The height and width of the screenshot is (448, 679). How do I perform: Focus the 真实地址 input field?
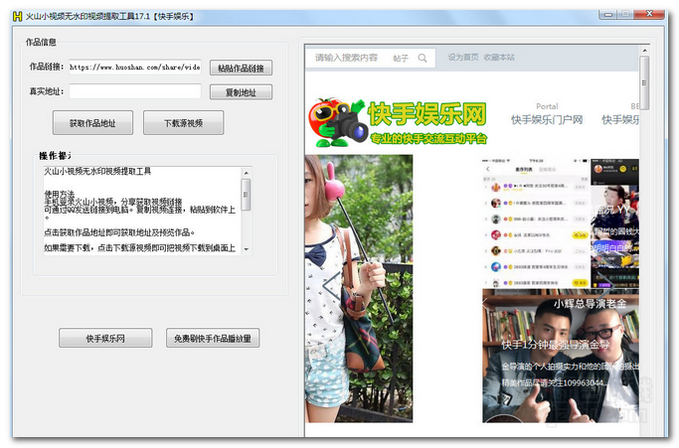pos(134,91)
